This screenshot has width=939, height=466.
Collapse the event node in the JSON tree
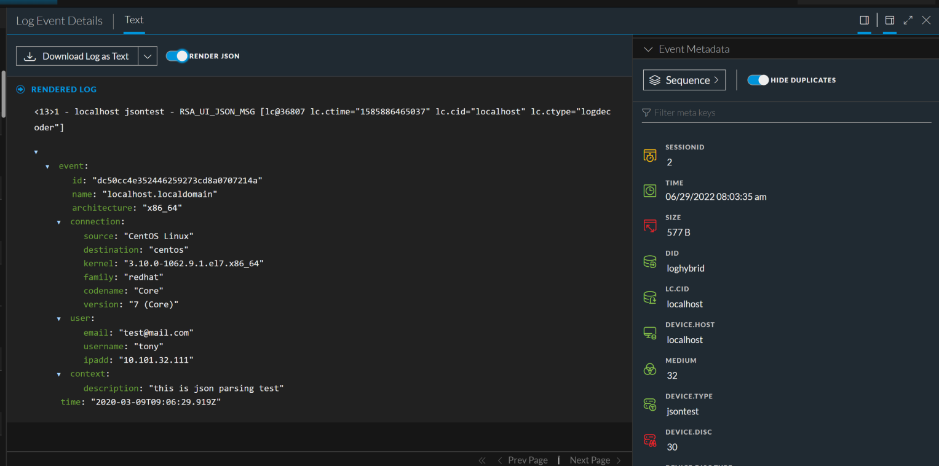pyautogui.click(x=47, y=165)
